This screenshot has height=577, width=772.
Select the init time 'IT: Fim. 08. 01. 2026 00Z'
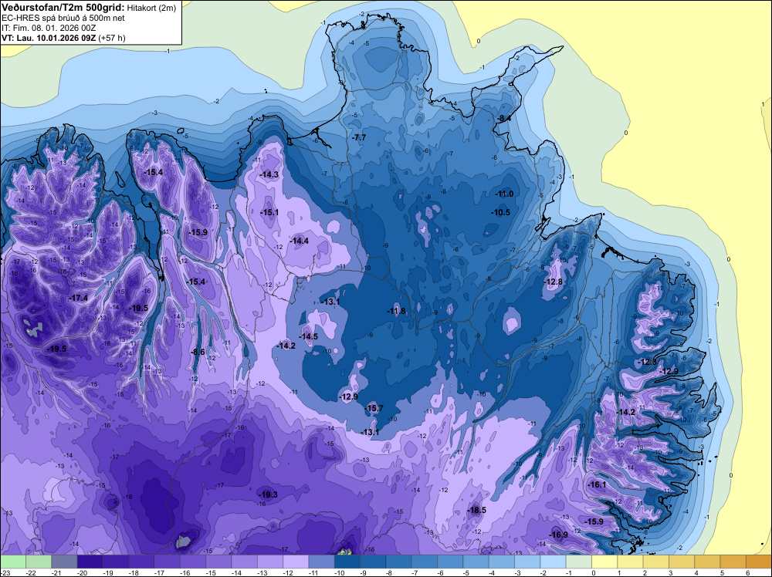point(49,28)
